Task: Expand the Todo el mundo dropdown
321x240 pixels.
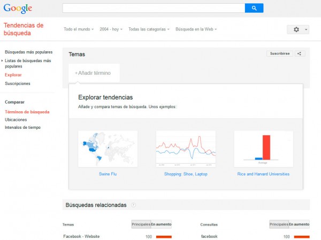Action: pyautogui.click(x=79, y=29)
